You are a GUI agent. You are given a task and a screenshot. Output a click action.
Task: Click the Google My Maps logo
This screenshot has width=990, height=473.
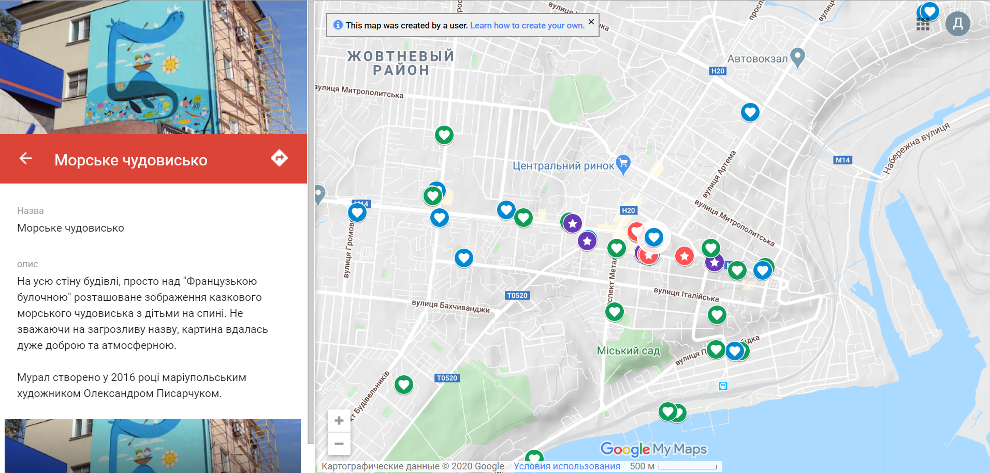(x=653, y=449)
